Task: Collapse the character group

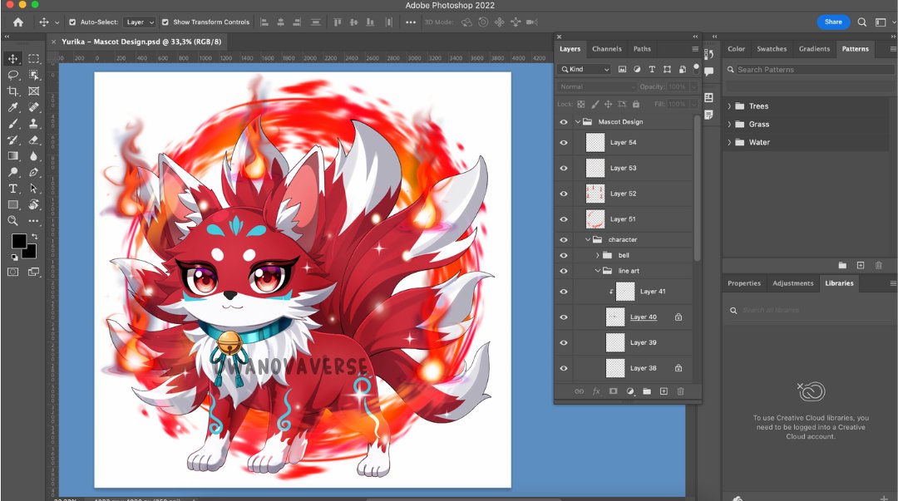Action: [x=588, y=240]
